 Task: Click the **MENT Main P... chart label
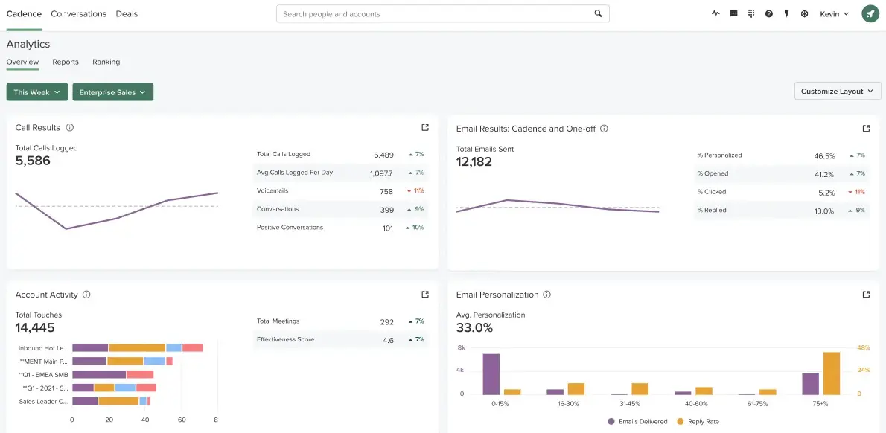(x=43, y=362)
